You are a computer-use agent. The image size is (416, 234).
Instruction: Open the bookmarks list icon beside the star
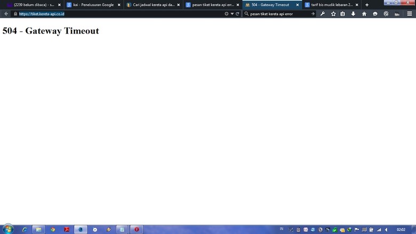(343, 14)
